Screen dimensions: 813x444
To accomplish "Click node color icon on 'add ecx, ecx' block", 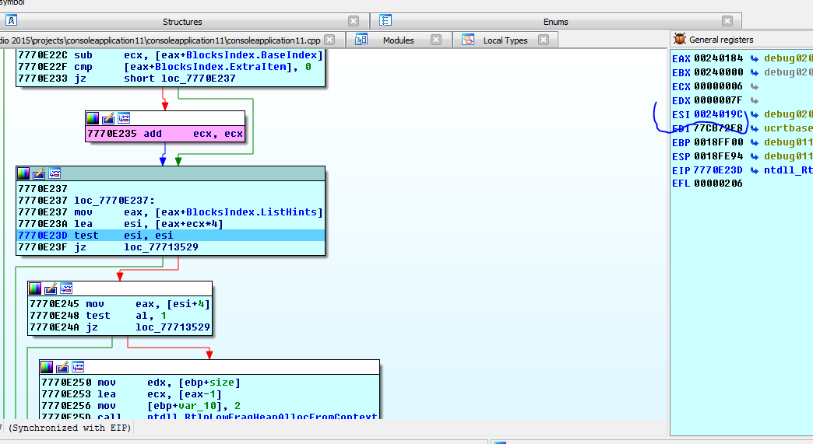I will tap(93, 118).
